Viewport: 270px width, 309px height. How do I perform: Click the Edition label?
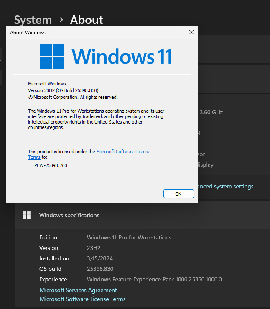coord(48,237)
